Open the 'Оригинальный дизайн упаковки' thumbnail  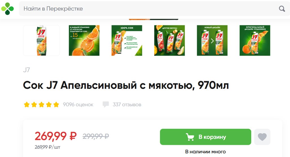(x=255, y=40)
